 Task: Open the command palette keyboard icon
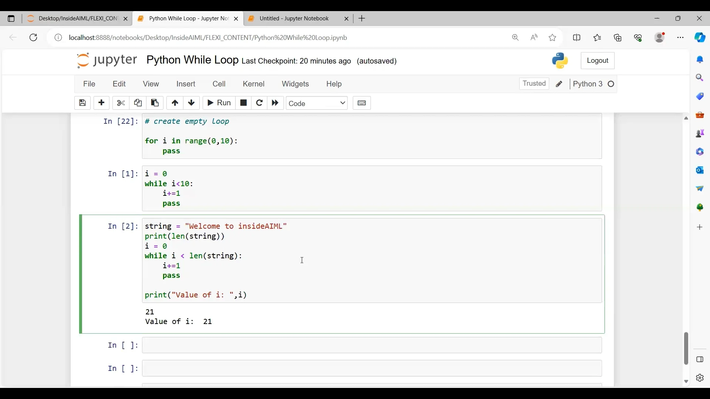[362, 103]
